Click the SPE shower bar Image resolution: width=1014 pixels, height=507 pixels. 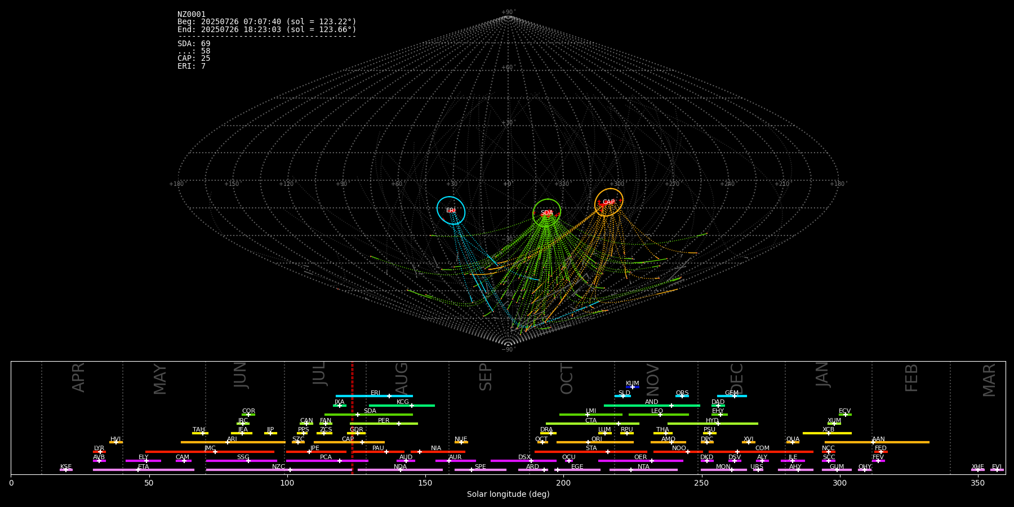481,470
